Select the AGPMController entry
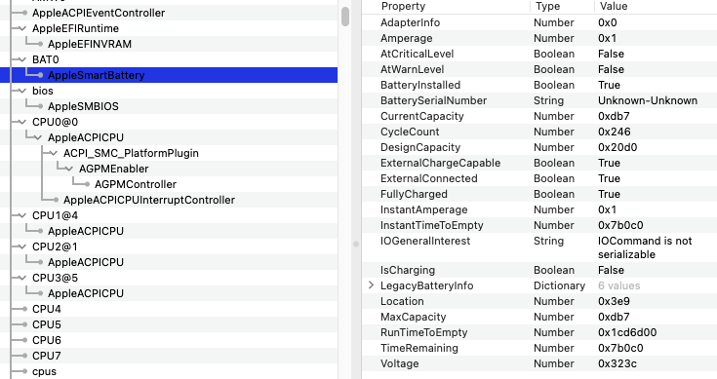Image resolution: width=717 pixels, height=379 pixels. [x=136, y=184]
